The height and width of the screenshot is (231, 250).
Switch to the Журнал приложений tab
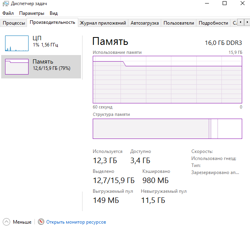tap(103, 23)
